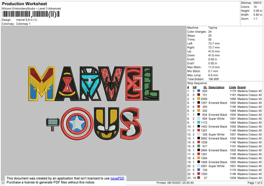Click the orange swatch in stop row 3
The height and width of the screenshot is (186, 264).
coord(199,99)
